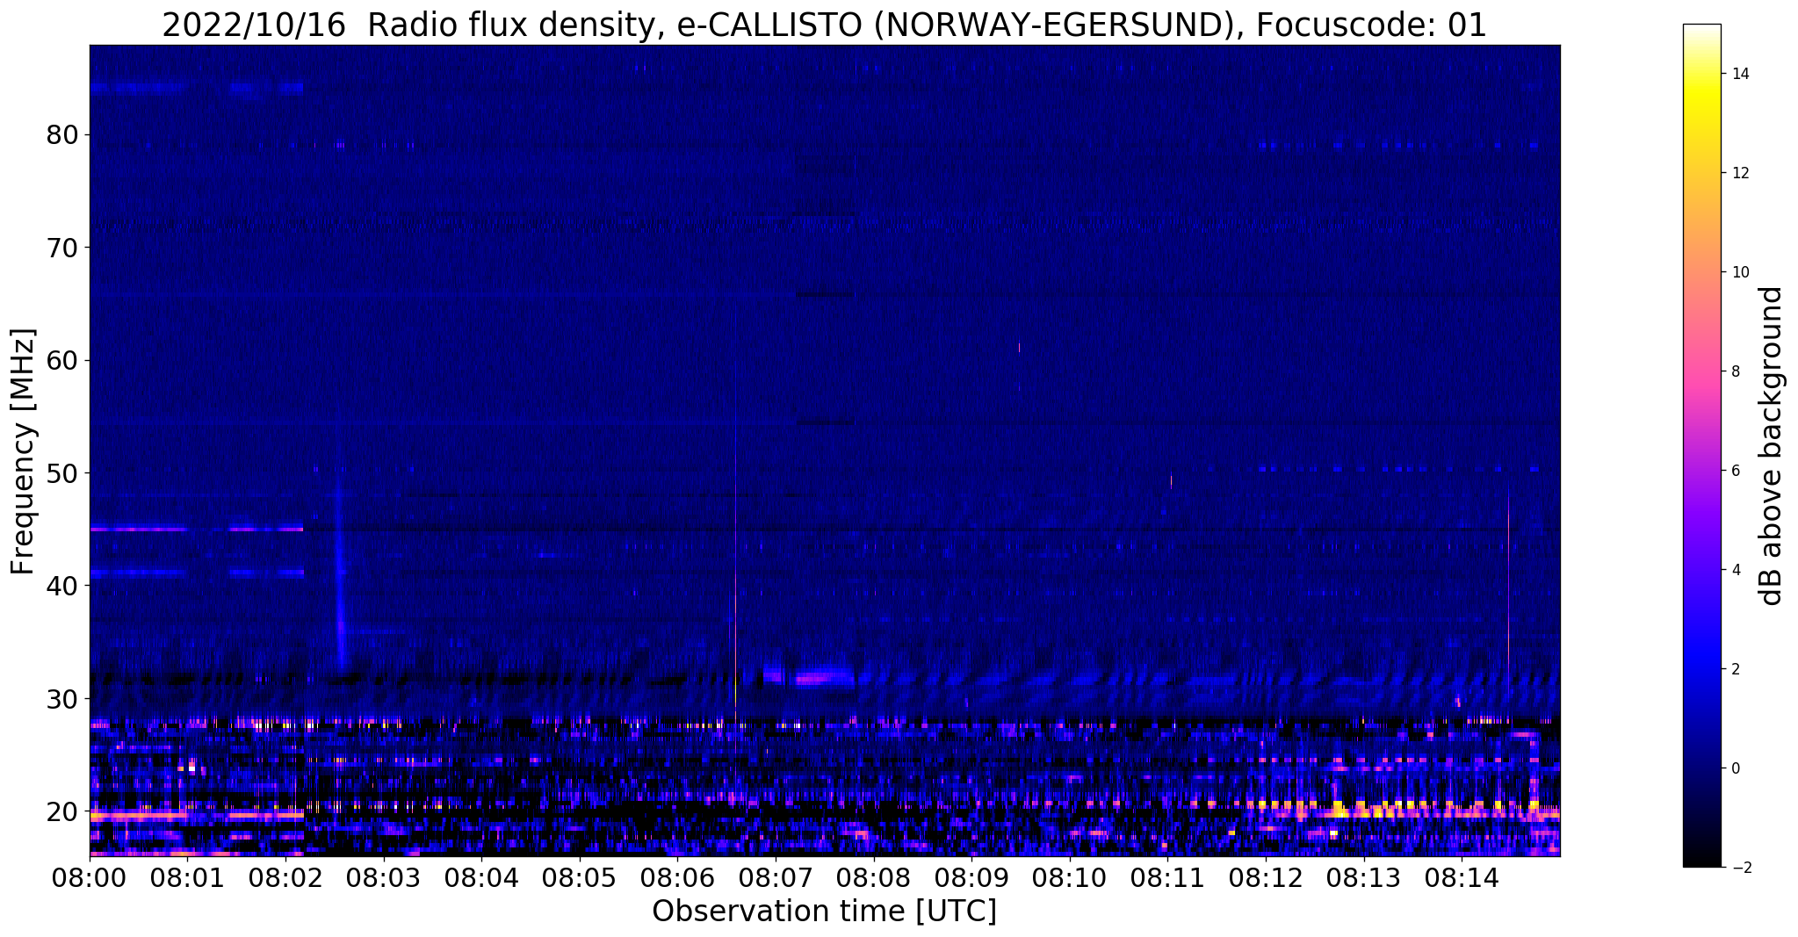Click the 70 MHz frequency tick label
The height and width of the screenshot is (937, 1798).
(x=61, y=248)
